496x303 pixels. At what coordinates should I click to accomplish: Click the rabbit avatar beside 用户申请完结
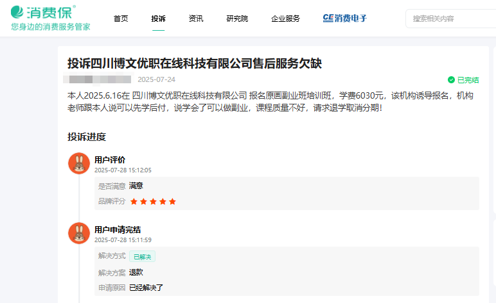pos(79,233)
